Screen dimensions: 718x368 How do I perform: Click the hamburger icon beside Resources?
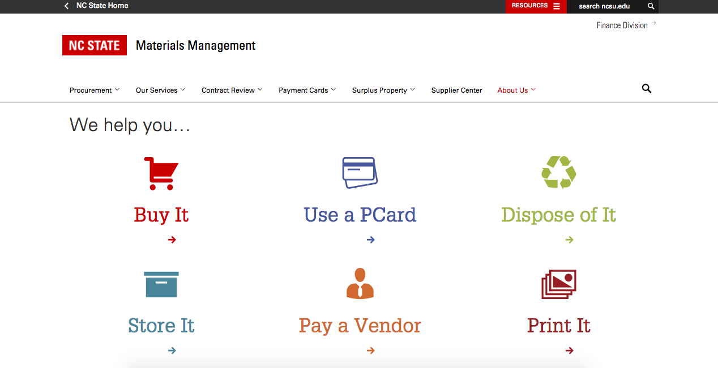(x=557, y=6)
